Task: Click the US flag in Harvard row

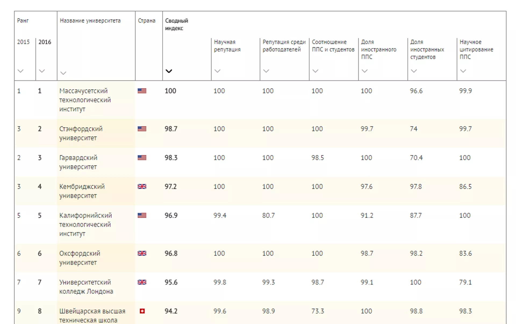Action: pos(142,158)
